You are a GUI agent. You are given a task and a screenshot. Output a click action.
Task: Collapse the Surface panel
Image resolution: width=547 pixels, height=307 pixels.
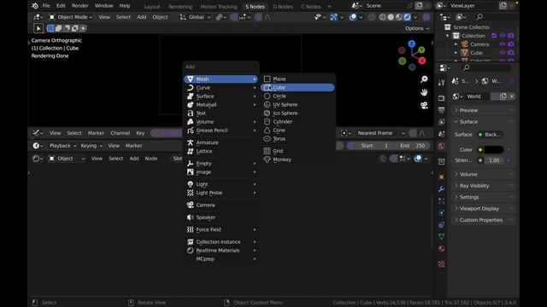point(484,122)
